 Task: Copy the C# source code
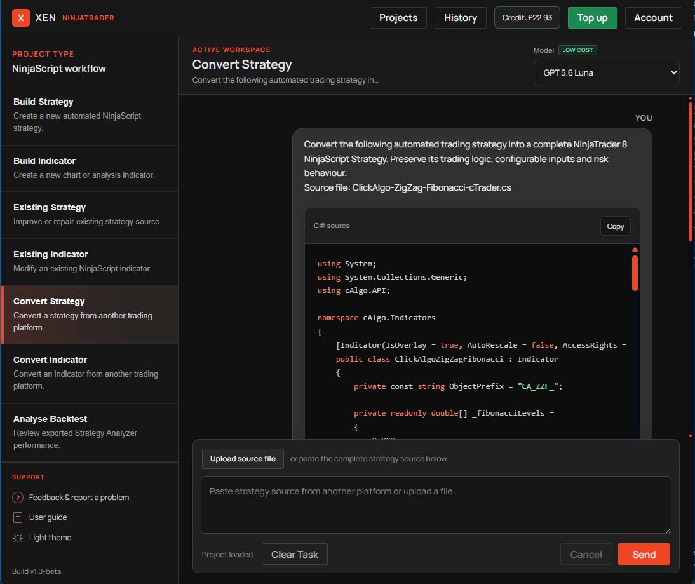[x=615, y=226]
